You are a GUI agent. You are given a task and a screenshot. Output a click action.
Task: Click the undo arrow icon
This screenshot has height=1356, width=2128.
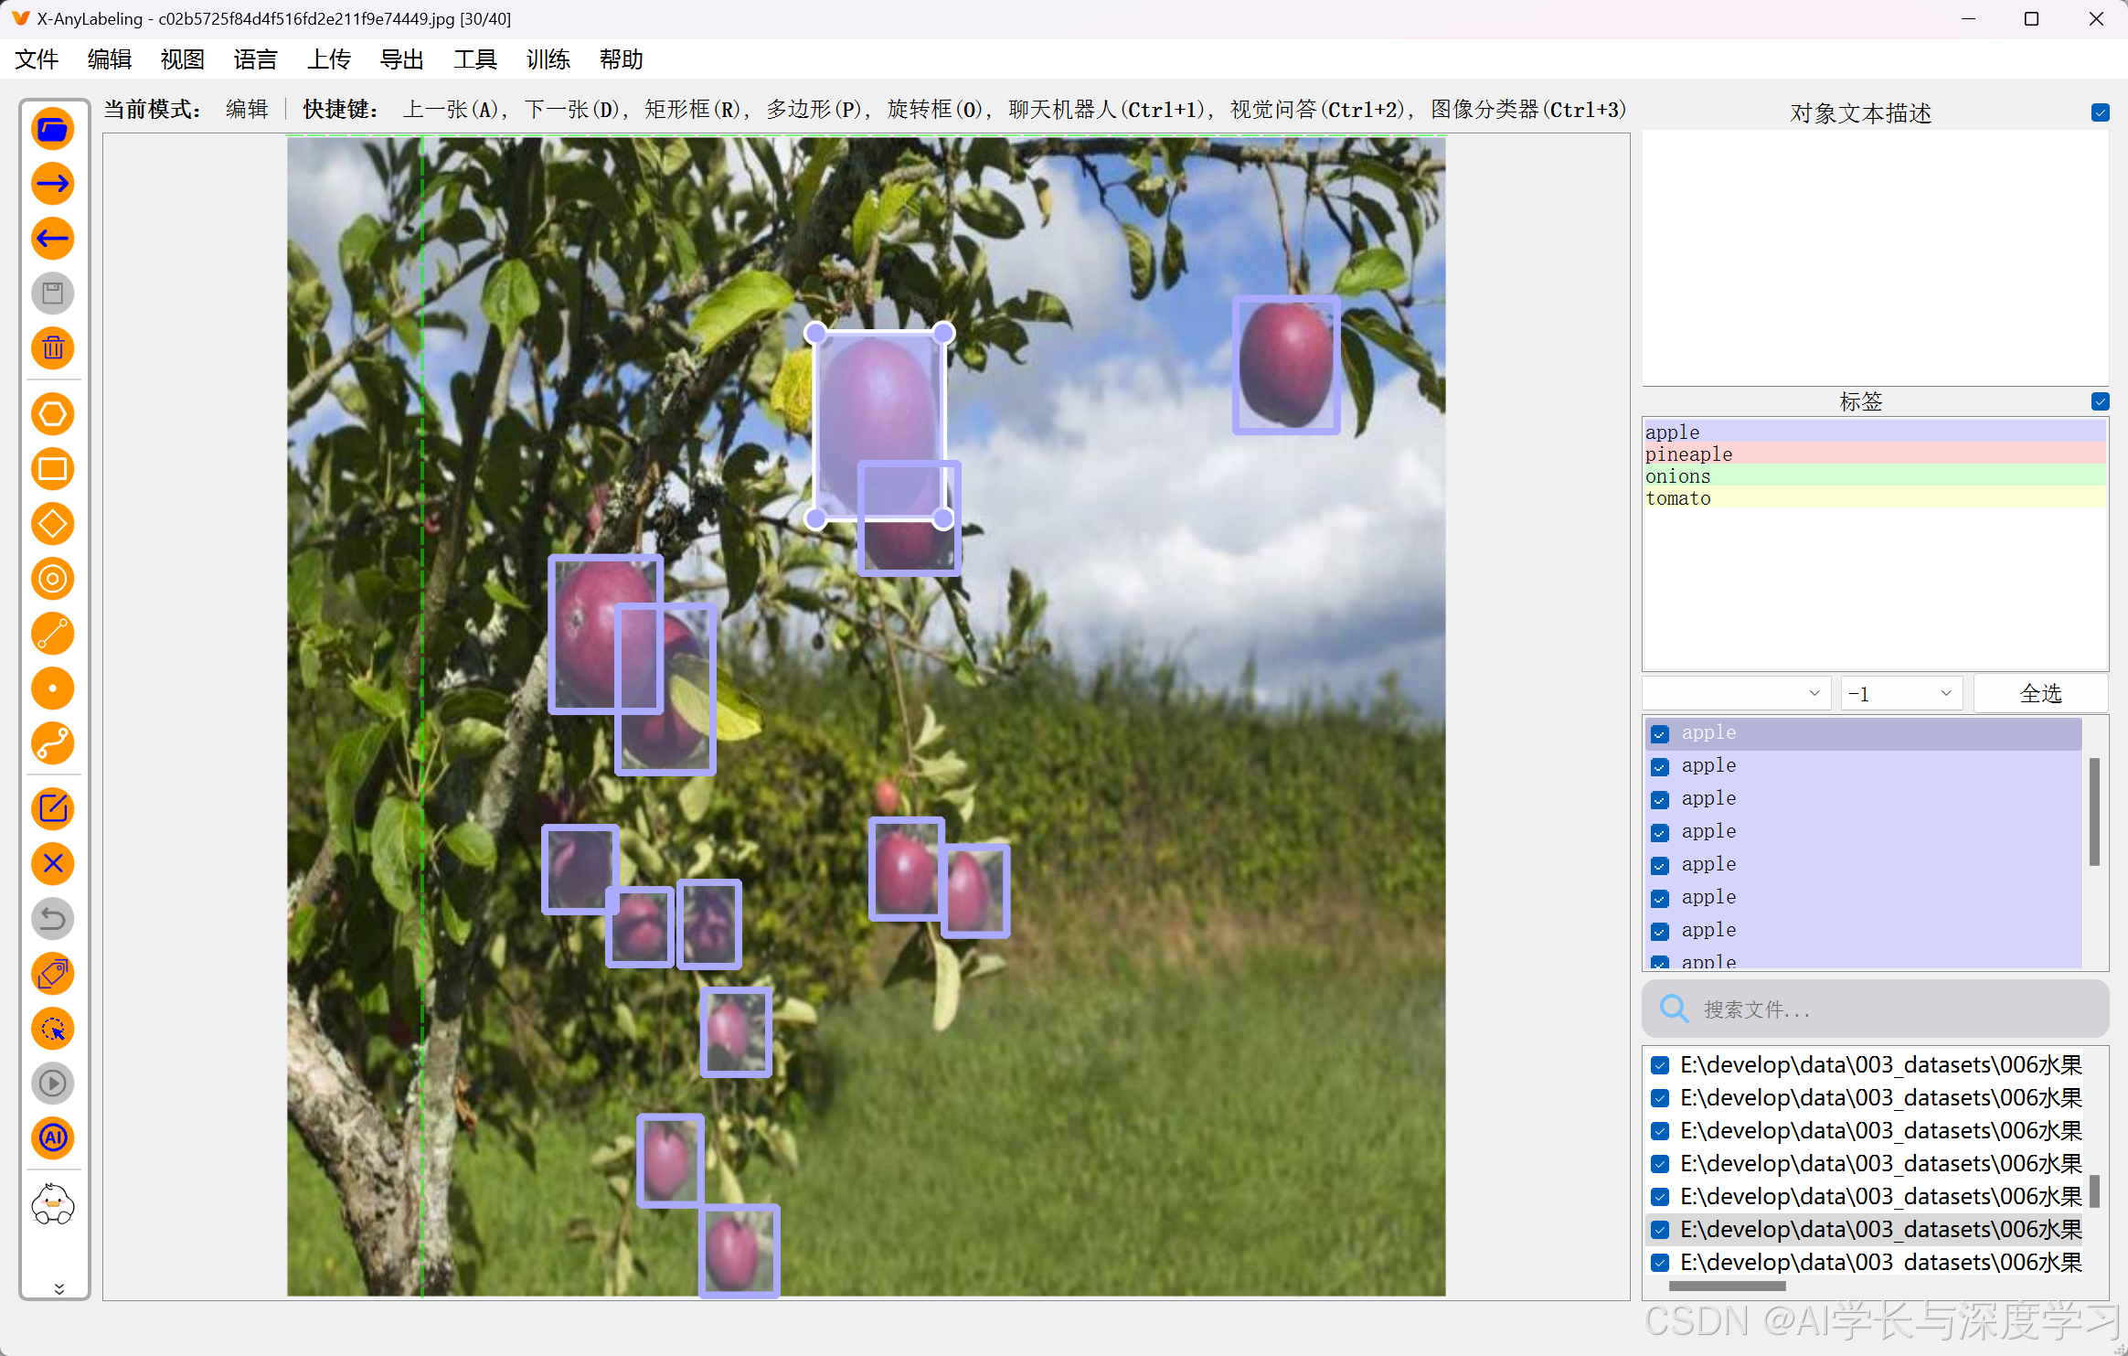pyautogui.click(x=53, y=919)
